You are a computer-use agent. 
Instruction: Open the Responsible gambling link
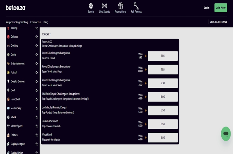pyautogui.click(x=17, y=22)
